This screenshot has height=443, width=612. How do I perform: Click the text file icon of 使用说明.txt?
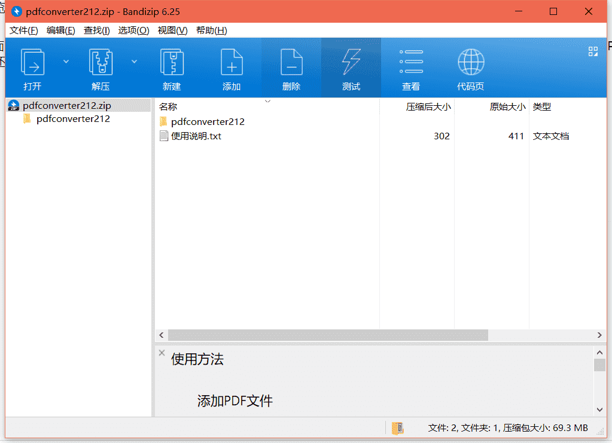164,136
